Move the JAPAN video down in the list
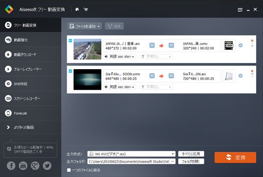 tap(252, 46)
